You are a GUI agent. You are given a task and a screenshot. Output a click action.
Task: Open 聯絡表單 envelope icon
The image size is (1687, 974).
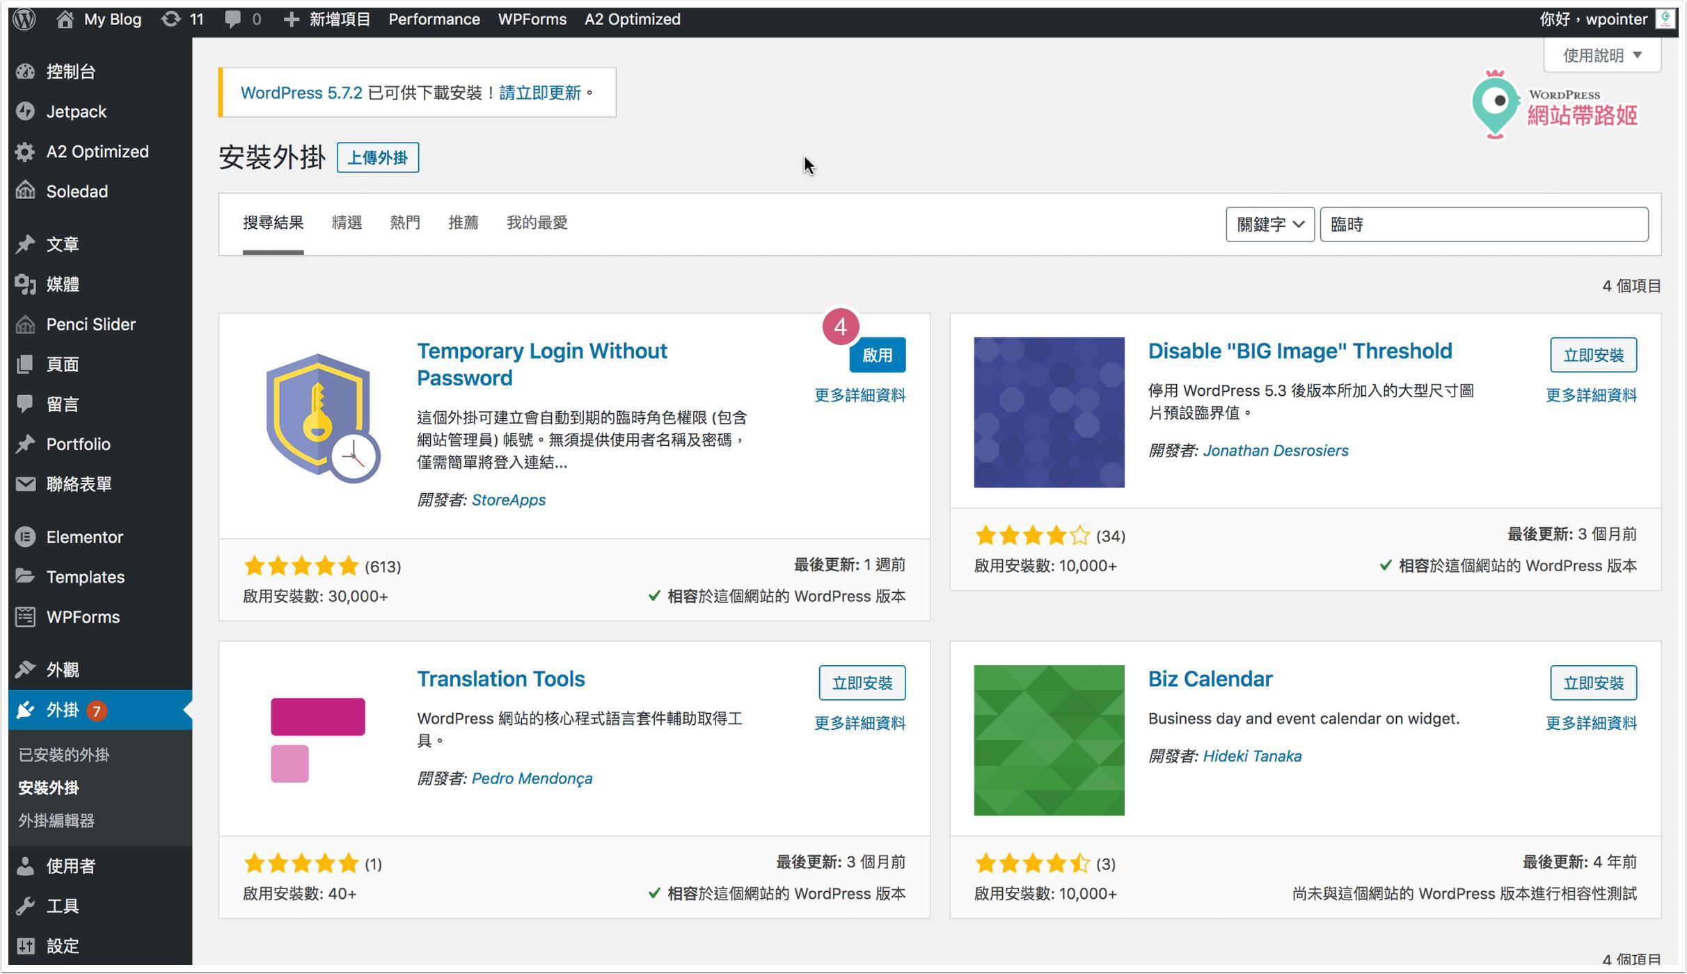tap(26, 484)
